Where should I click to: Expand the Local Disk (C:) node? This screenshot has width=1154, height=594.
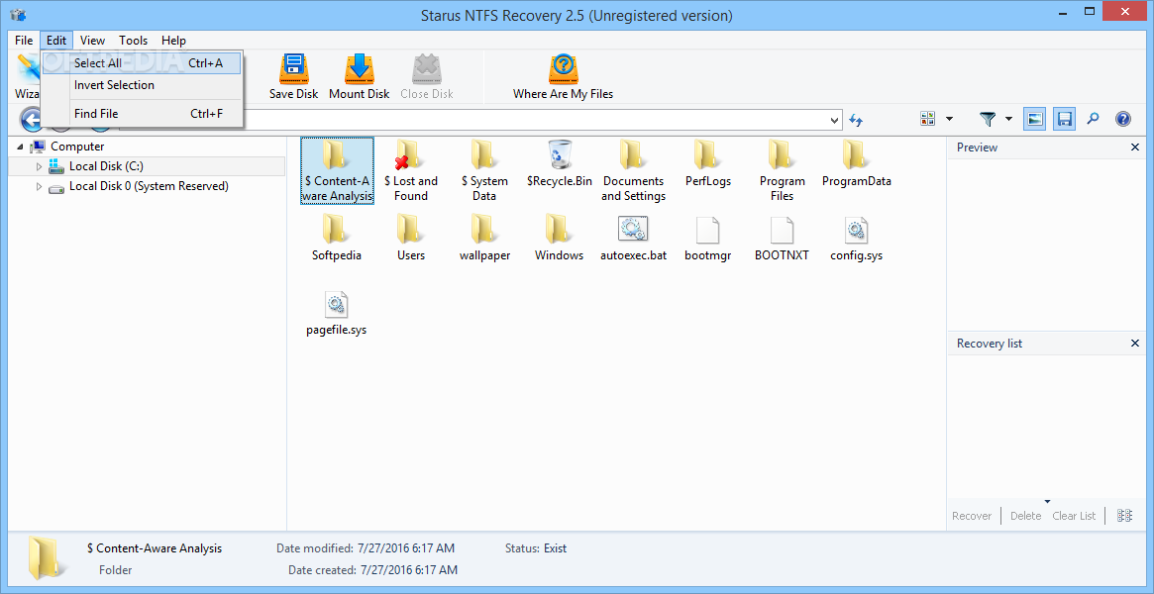[39, 167]
